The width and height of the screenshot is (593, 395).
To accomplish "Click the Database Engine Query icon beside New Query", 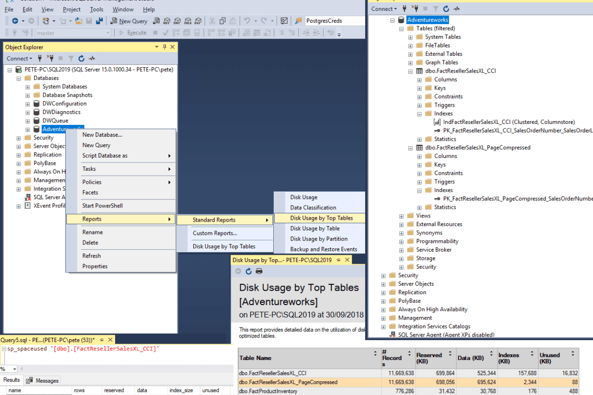I will 156,21.
